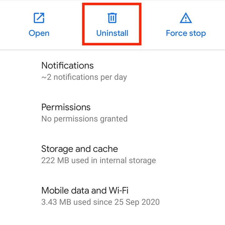Image resolution: width=225 pixels, height=225 pixels.
Task: Tap the Open app launch icon
Action: (39, 18)
